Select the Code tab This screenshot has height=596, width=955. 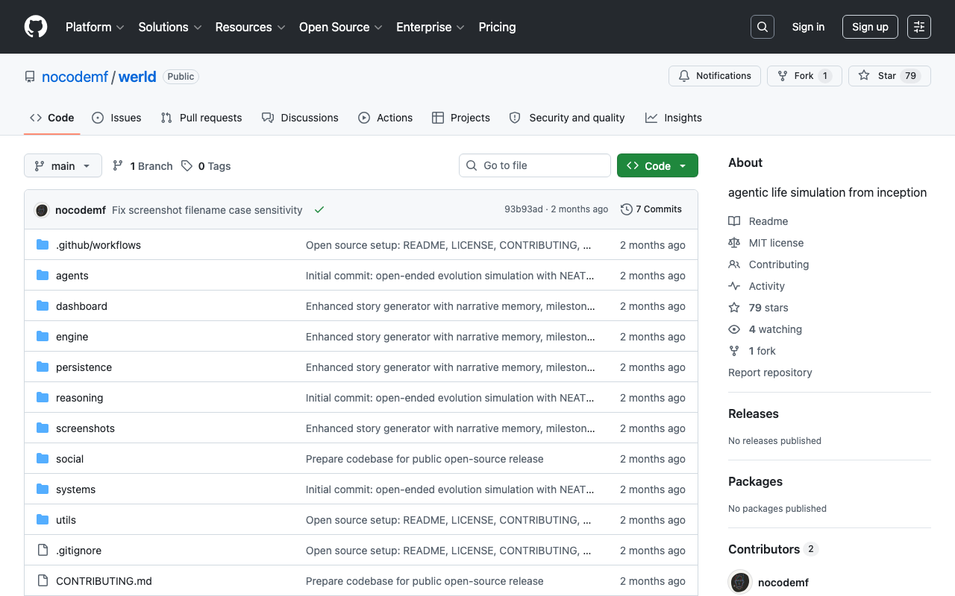pos(51,118)
